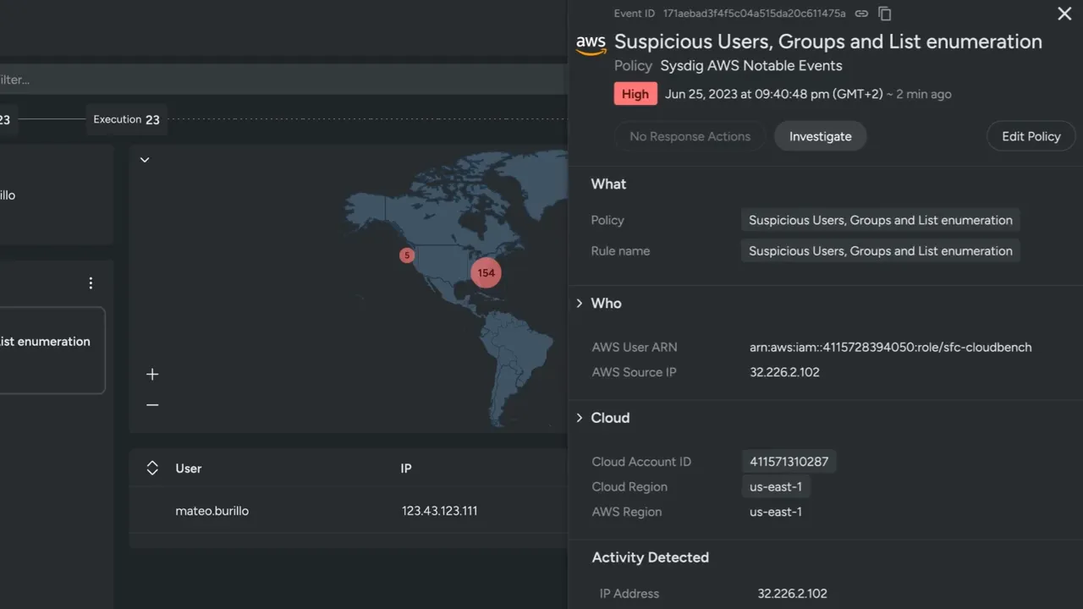Select the mateo.burillo user row
Image resolution: width=1083 pixels, height=609 pixels.
[348, 511]
